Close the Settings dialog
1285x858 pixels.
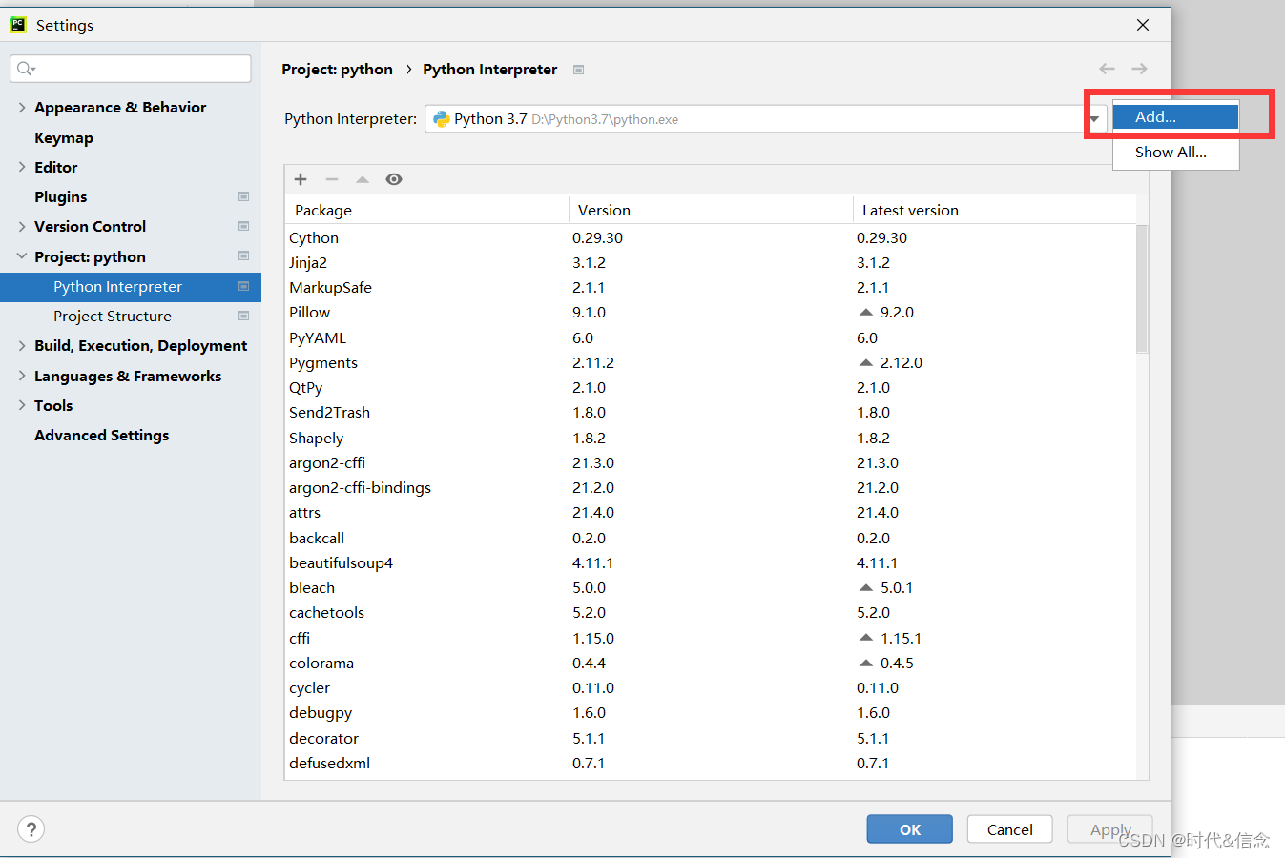(1143, 25)
